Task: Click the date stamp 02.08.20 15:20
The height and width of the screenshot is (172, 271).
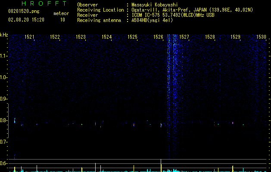Action: [26, 20]
